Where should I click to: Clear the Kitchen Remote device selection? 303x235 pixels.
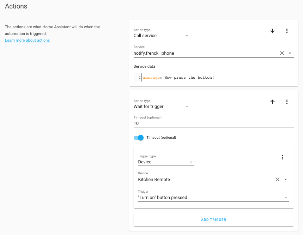tap(277, 179)
